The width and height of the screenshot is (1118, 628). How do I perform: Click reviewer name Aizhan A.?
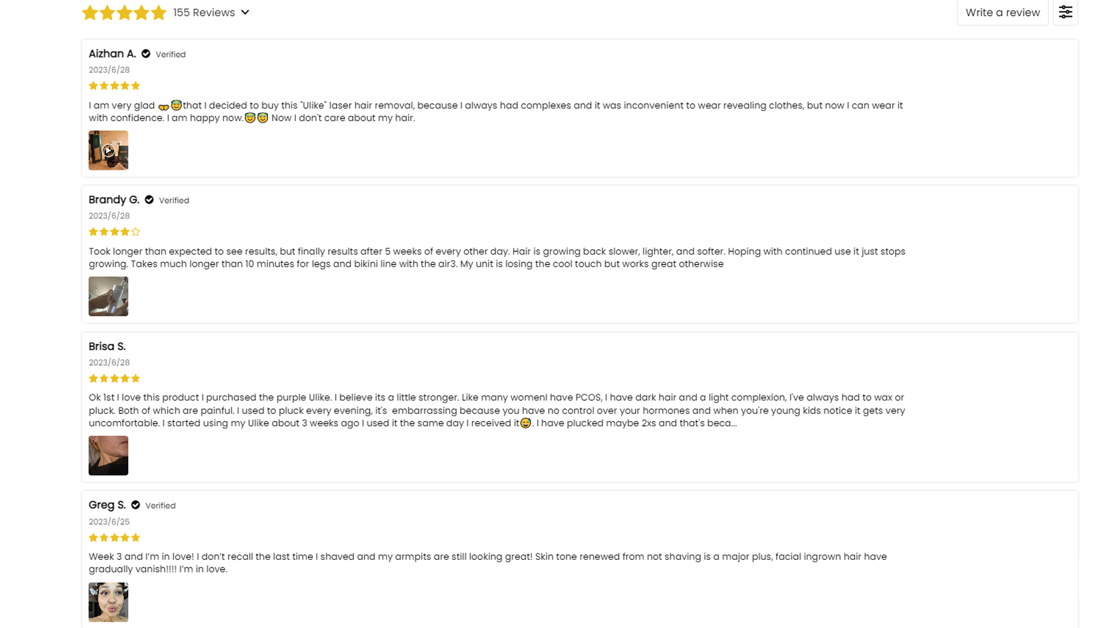pyautogui.click(x=112, y=54)
